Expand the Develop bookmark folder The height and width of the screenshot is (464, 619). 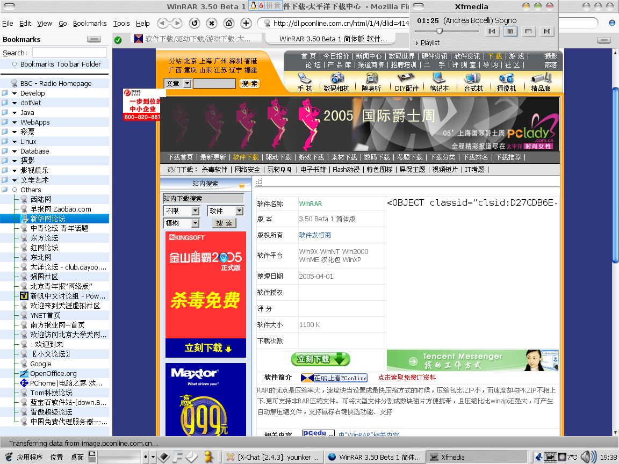coord(15,93)
